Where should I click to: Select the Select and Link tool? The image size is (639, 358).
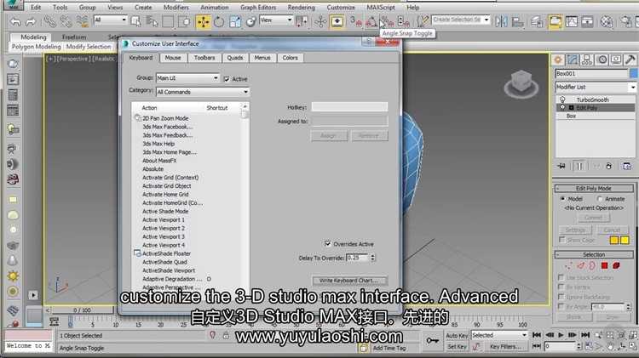(49, 21)
